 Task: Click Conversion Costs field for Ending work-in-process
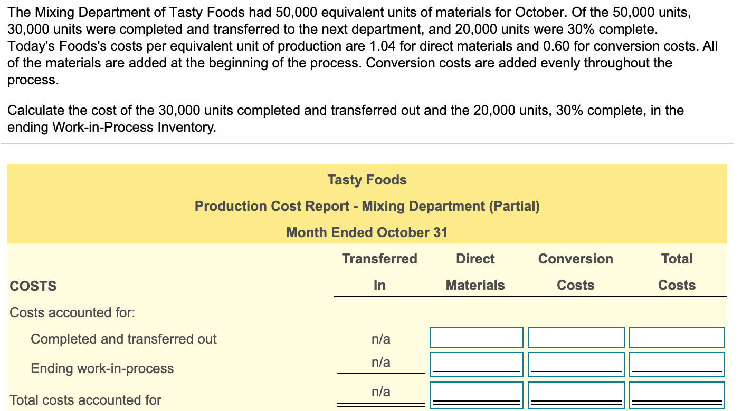576,365
